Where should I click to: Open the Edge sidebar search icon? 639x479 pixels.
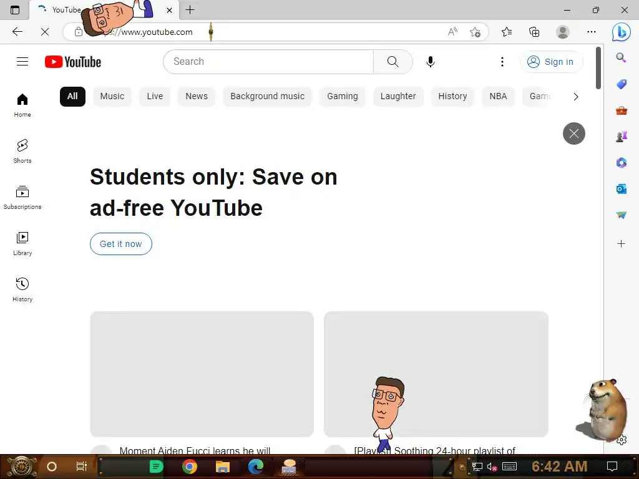click(621, 57)
